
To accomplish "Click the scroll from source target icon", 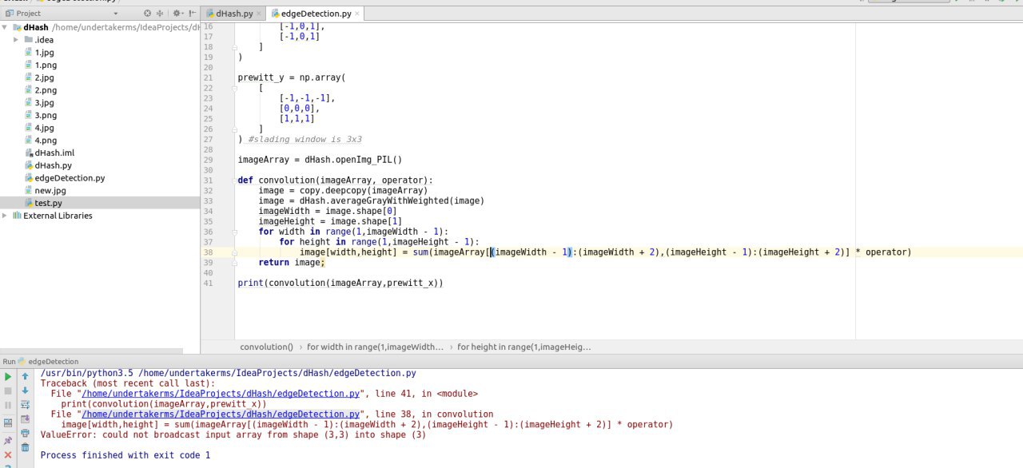I will [x=147, y=14].
